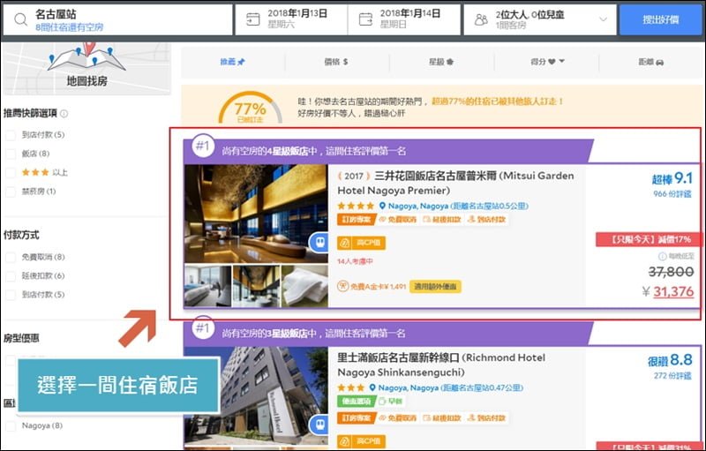Viewport: 706px width, 451px height.
Task: Open the 很讚 8.8 review score
Action: click(x=670, y=360)
